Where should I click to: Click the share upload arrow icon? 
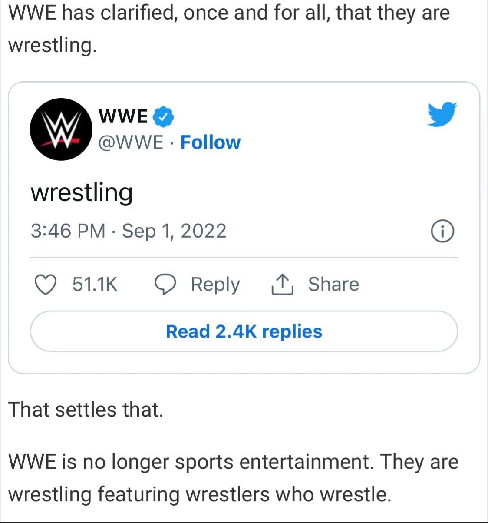[283, 285]
